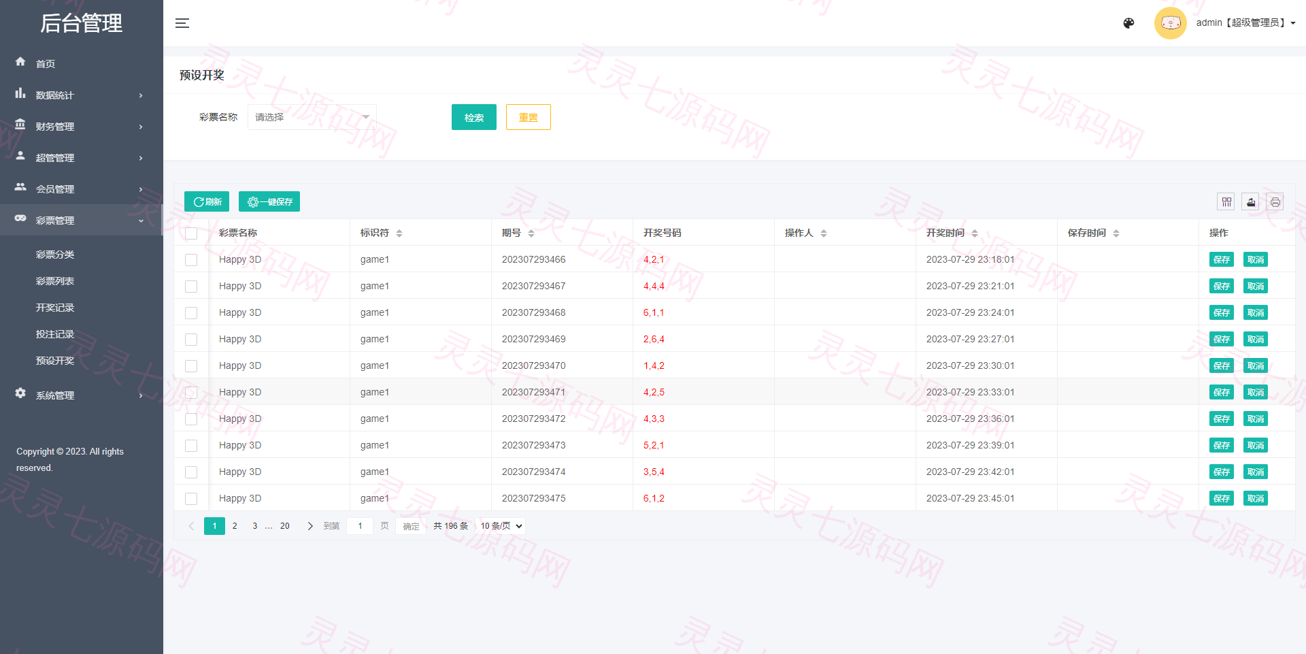Sort by 标识符 column arrows
The image size is (1306, 654).
tap(399, 233)
